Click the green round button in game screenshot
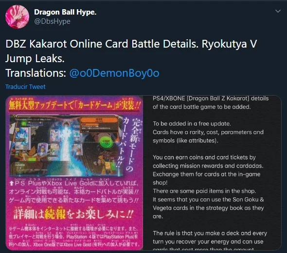287x253 pixels. pyautogui.click(x=107, y=142)
